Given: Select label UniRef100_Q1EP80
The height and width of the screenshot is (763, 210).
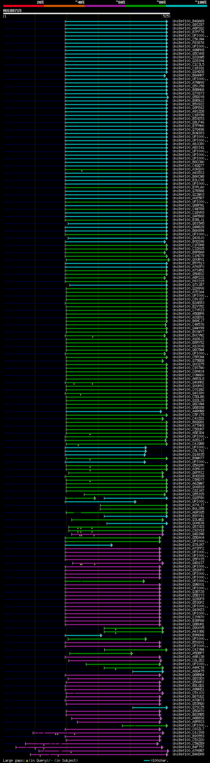Looking at the screenshot, I should click(x=188, y=498).
